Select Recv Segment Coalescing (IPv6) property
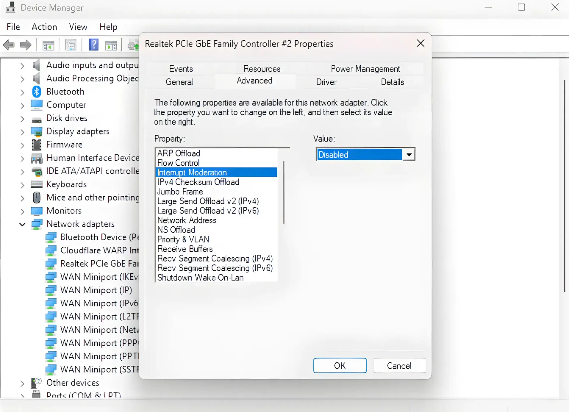Viewport: 569px width, 412px height. tap(216, 268)
